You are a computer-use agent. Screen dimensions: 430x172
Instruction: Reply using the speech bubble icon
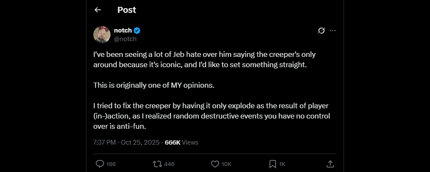[x=99, y=164]
